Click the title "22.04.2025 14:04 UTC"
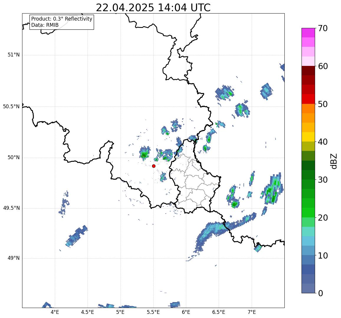Image resolution: width=341 pixels, height=318 pixels. pos(153,8)
